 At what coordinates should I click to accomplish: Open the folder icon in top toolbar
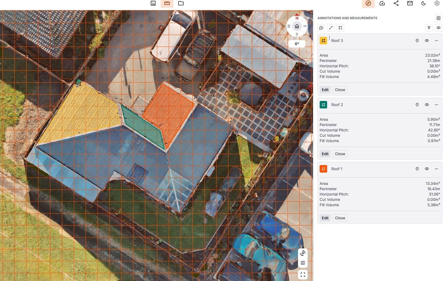pos(181,3)
